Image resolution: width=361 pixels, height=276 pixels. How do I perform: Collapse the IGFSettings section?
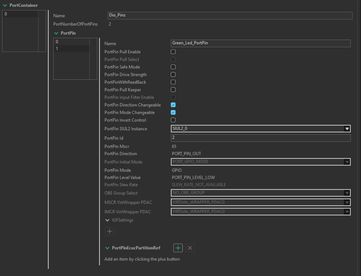point(107,220)
